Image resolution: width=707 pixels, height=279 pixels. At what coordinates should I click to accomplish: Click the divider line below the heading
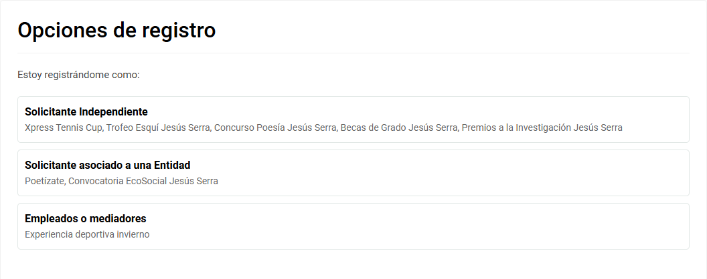click(x=353, y=53)
